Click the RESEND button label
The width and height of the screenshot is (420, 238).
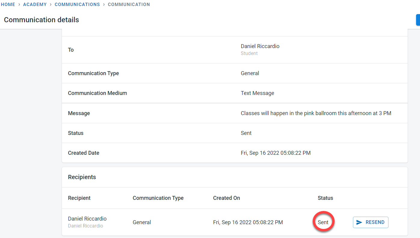375,222
